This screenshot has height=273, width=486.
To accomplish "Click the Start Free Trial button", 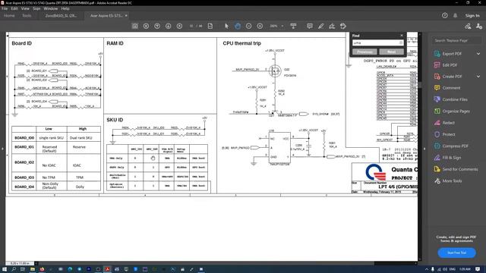I will click(456, 253).
